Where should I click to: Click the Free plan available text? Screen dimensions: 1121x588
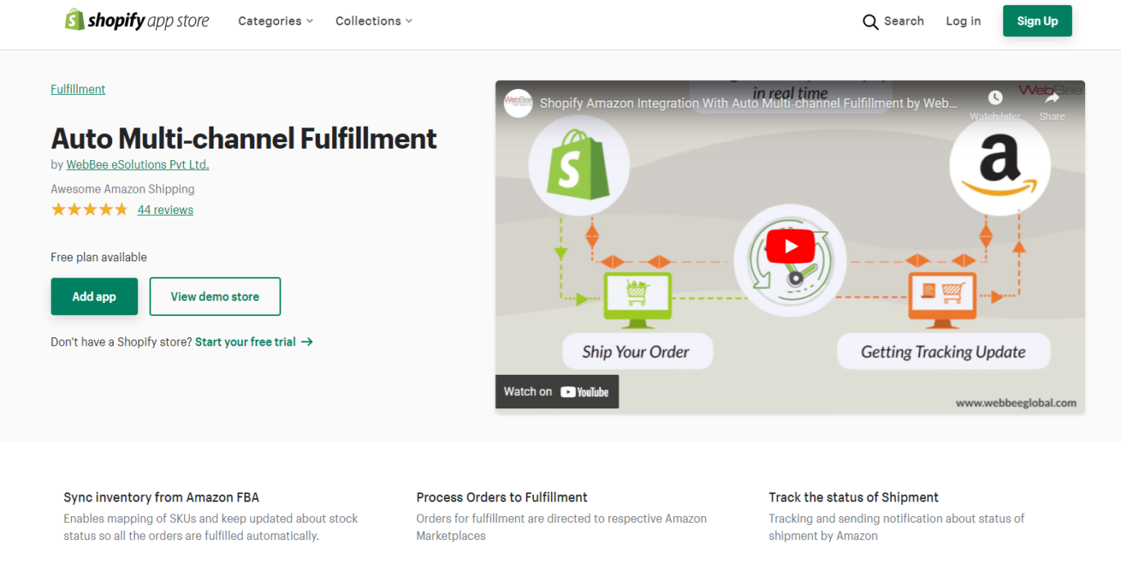(99, 257)
